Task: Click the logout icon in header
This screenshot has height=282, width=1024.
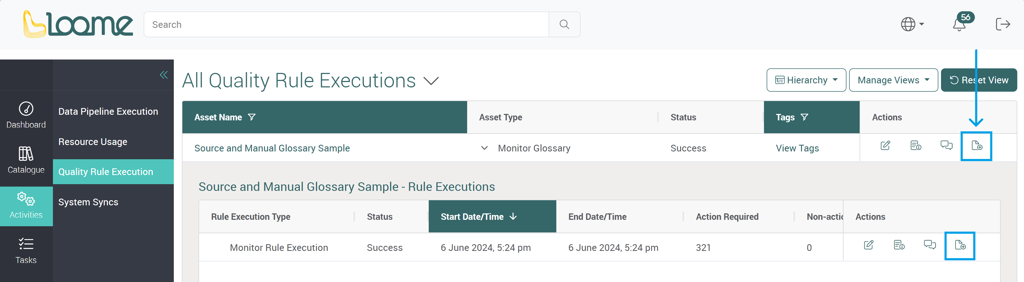Action: pyautogui.click(x=1002, y=25)
